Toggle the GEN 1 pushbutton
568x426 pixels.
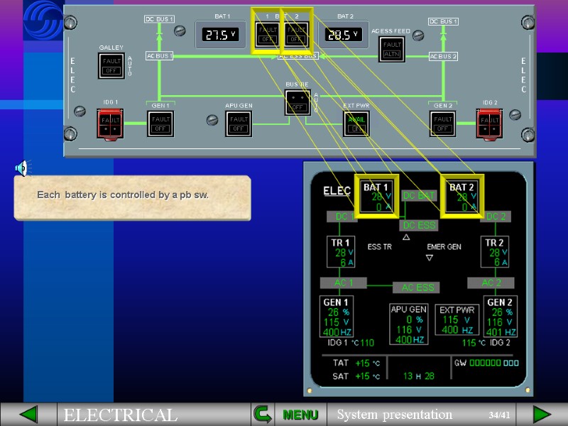click(x=160, y=123)
